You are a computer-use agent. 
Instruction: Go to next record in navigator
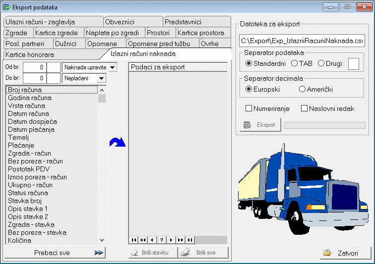click(x=171, y=240)
